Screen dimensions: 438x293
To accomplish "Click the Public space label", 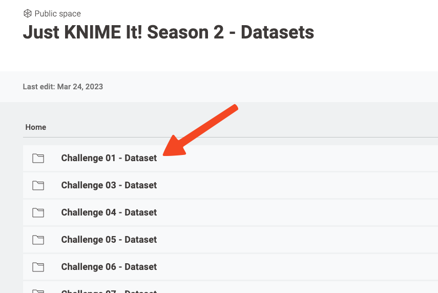I will coord(57,13).
